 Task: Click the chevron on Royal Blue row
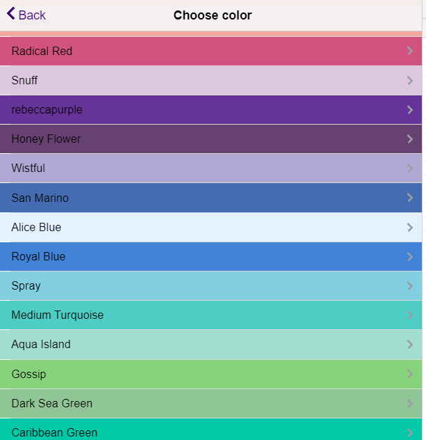click(410, 256)
